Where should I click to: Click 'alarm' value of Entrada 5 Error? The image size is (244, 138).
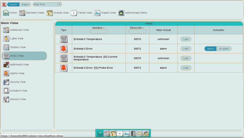tap(163, 49)
